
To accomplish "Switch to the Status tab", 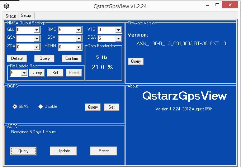I will click(11, 16).
